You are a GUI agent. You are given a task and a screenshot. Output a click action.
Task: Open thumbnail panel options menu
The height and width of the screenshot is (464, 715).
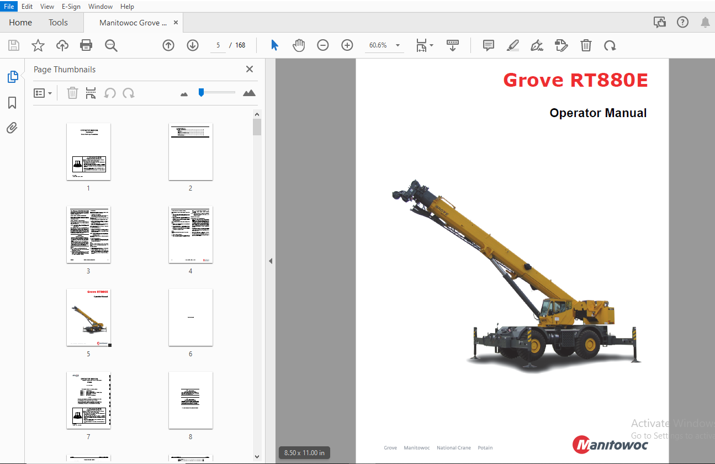point(43,93)
